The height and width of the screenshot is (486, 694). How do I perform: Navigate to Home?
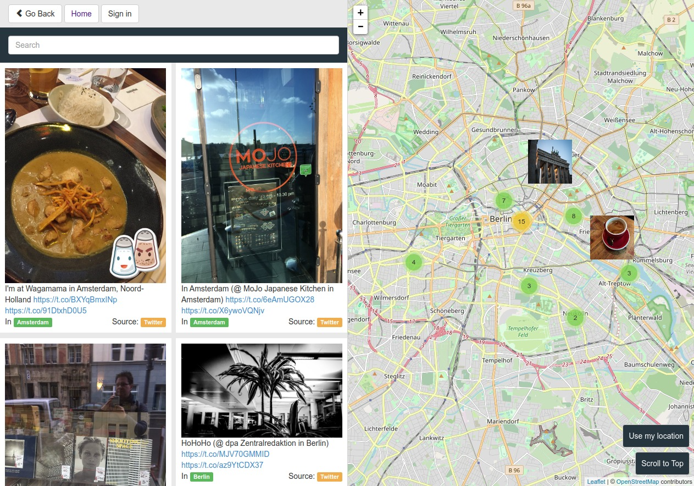point(81,14)
